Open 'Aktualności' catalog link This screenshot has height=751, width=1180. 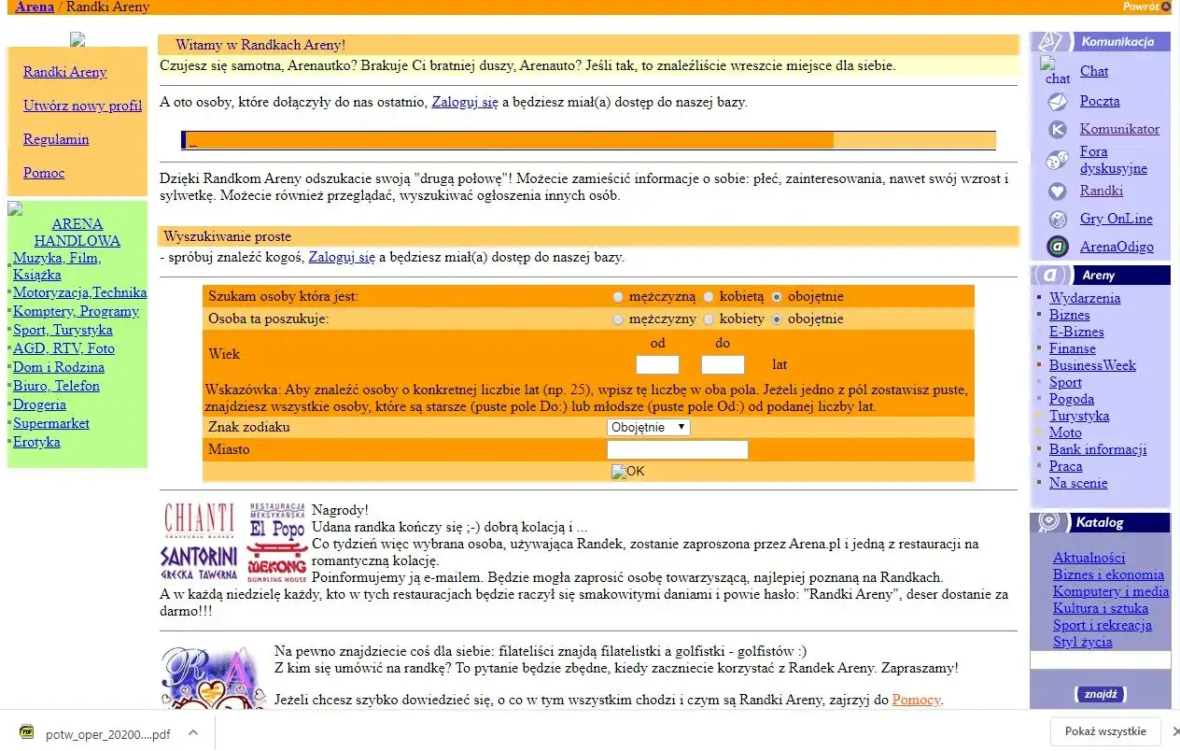coord(1089,558)
